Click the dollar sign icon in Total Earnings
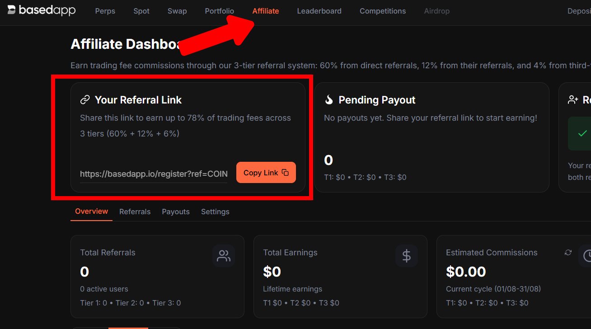Screen dimensions: 591x329 pos(407,256)
